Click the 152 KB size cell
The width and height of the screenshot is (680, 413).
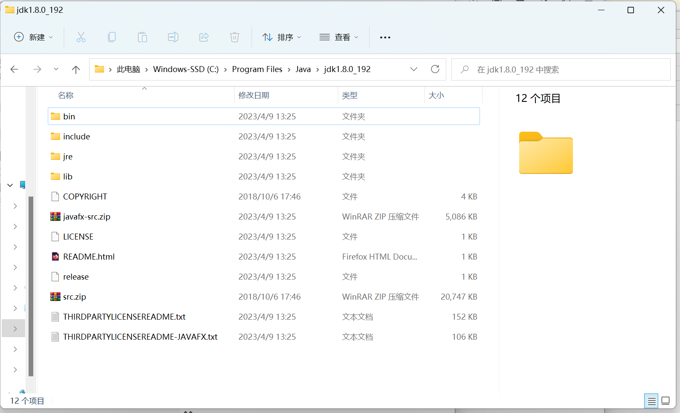[465, 317]
